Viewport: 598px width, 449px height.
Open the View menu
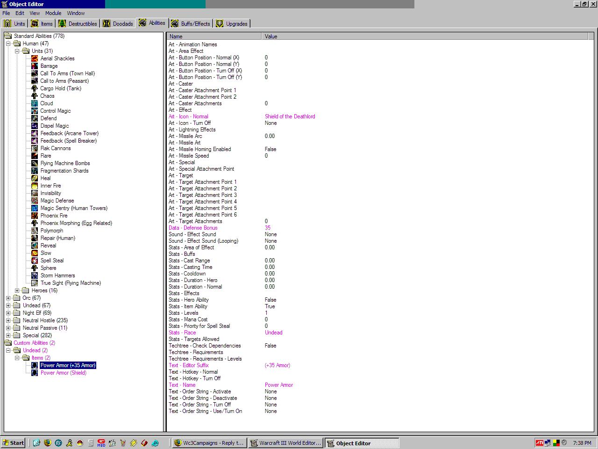[x=35, y=13]
